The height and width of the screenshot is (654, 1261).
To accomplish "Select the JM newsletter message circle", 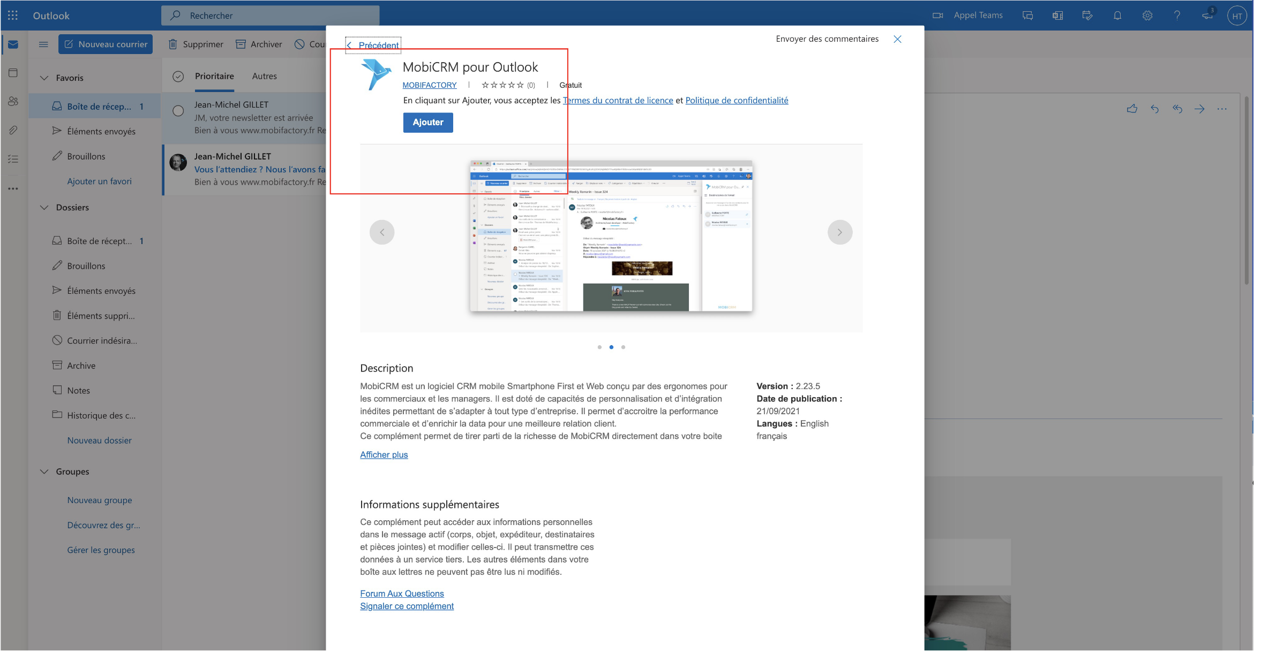I will tap(178, 111).
